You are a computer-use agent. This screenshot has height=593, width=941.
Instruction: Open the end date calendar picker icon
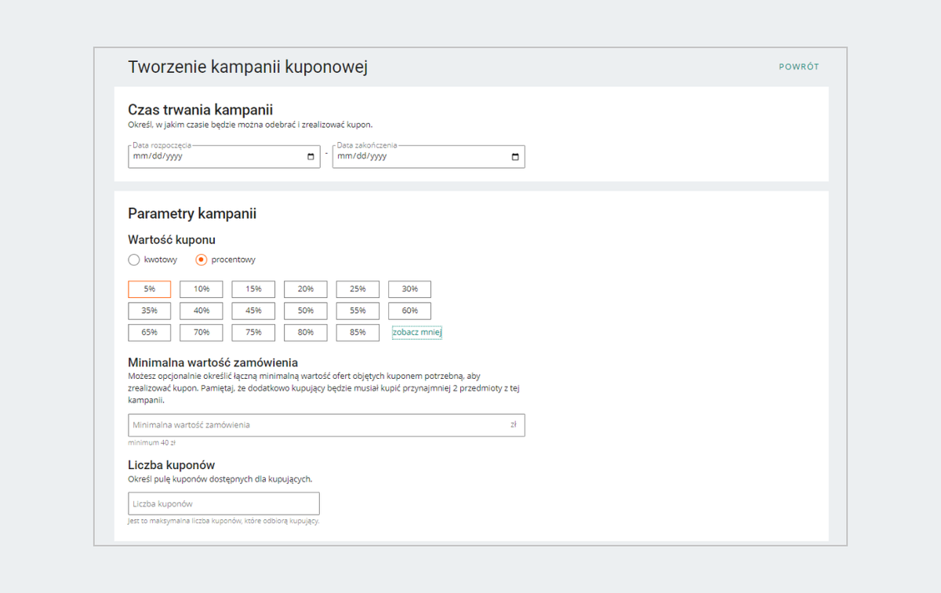coord(515,157)
